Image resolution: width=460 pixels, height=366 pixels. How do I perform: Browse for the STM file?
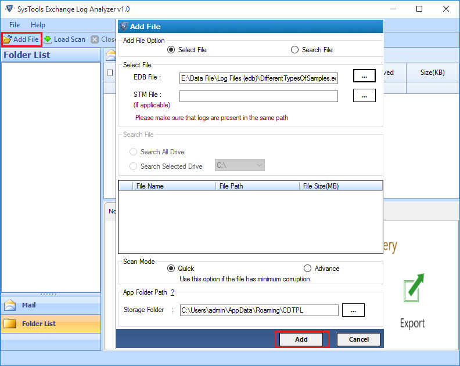(x=364, y=96)
